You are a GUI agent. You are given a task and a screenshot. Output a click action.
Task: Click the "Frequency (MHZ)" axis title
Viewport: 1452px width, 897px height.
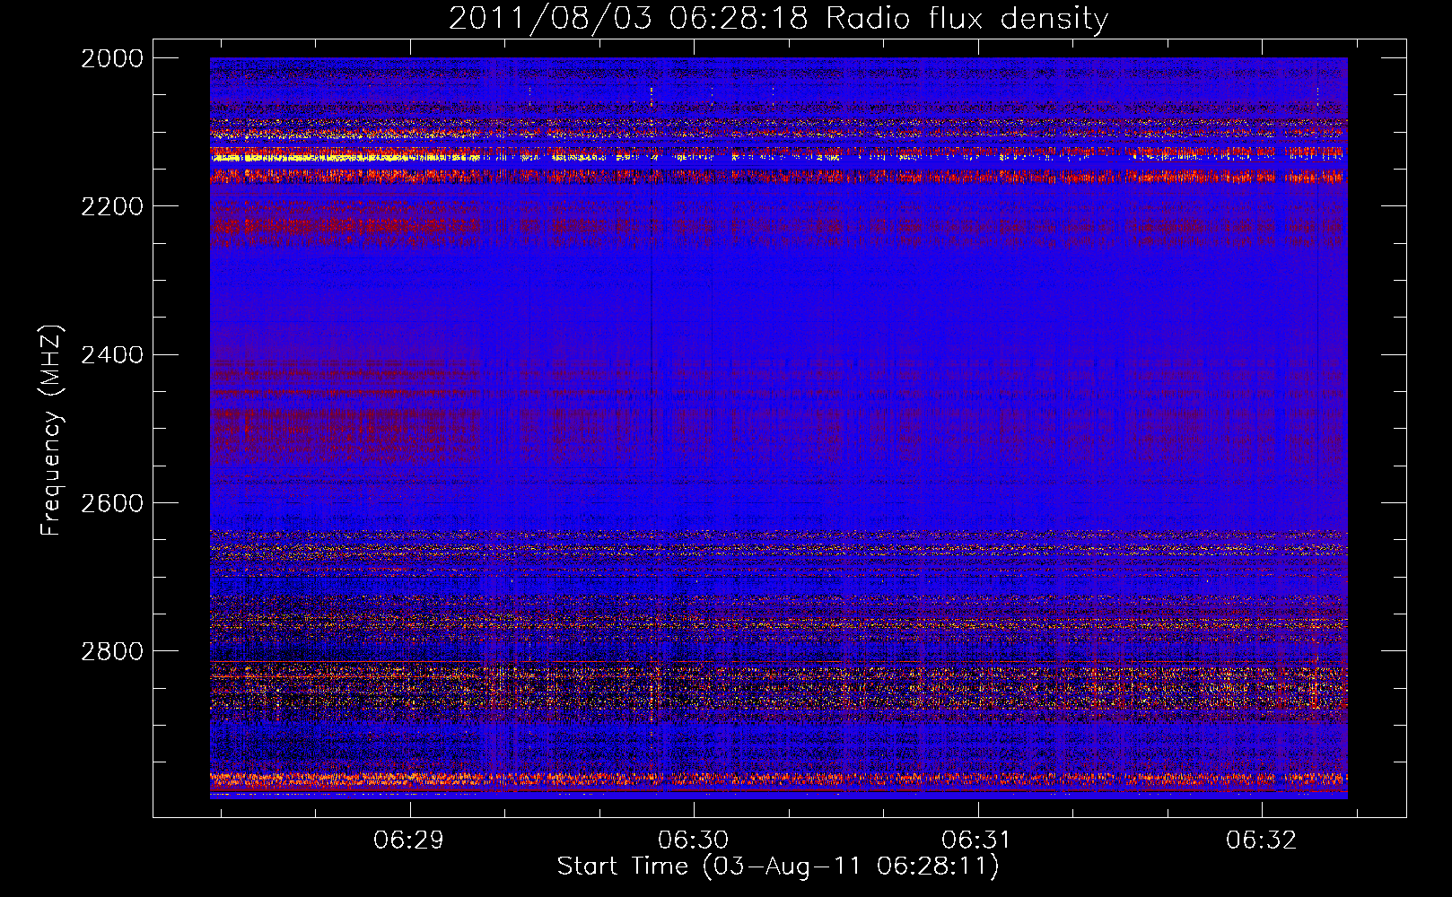(51, 431)
